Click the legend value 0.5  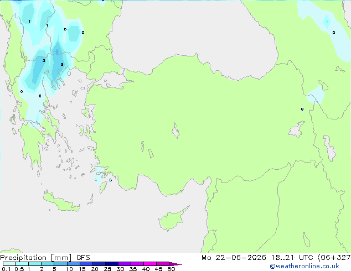click(19, 269)
